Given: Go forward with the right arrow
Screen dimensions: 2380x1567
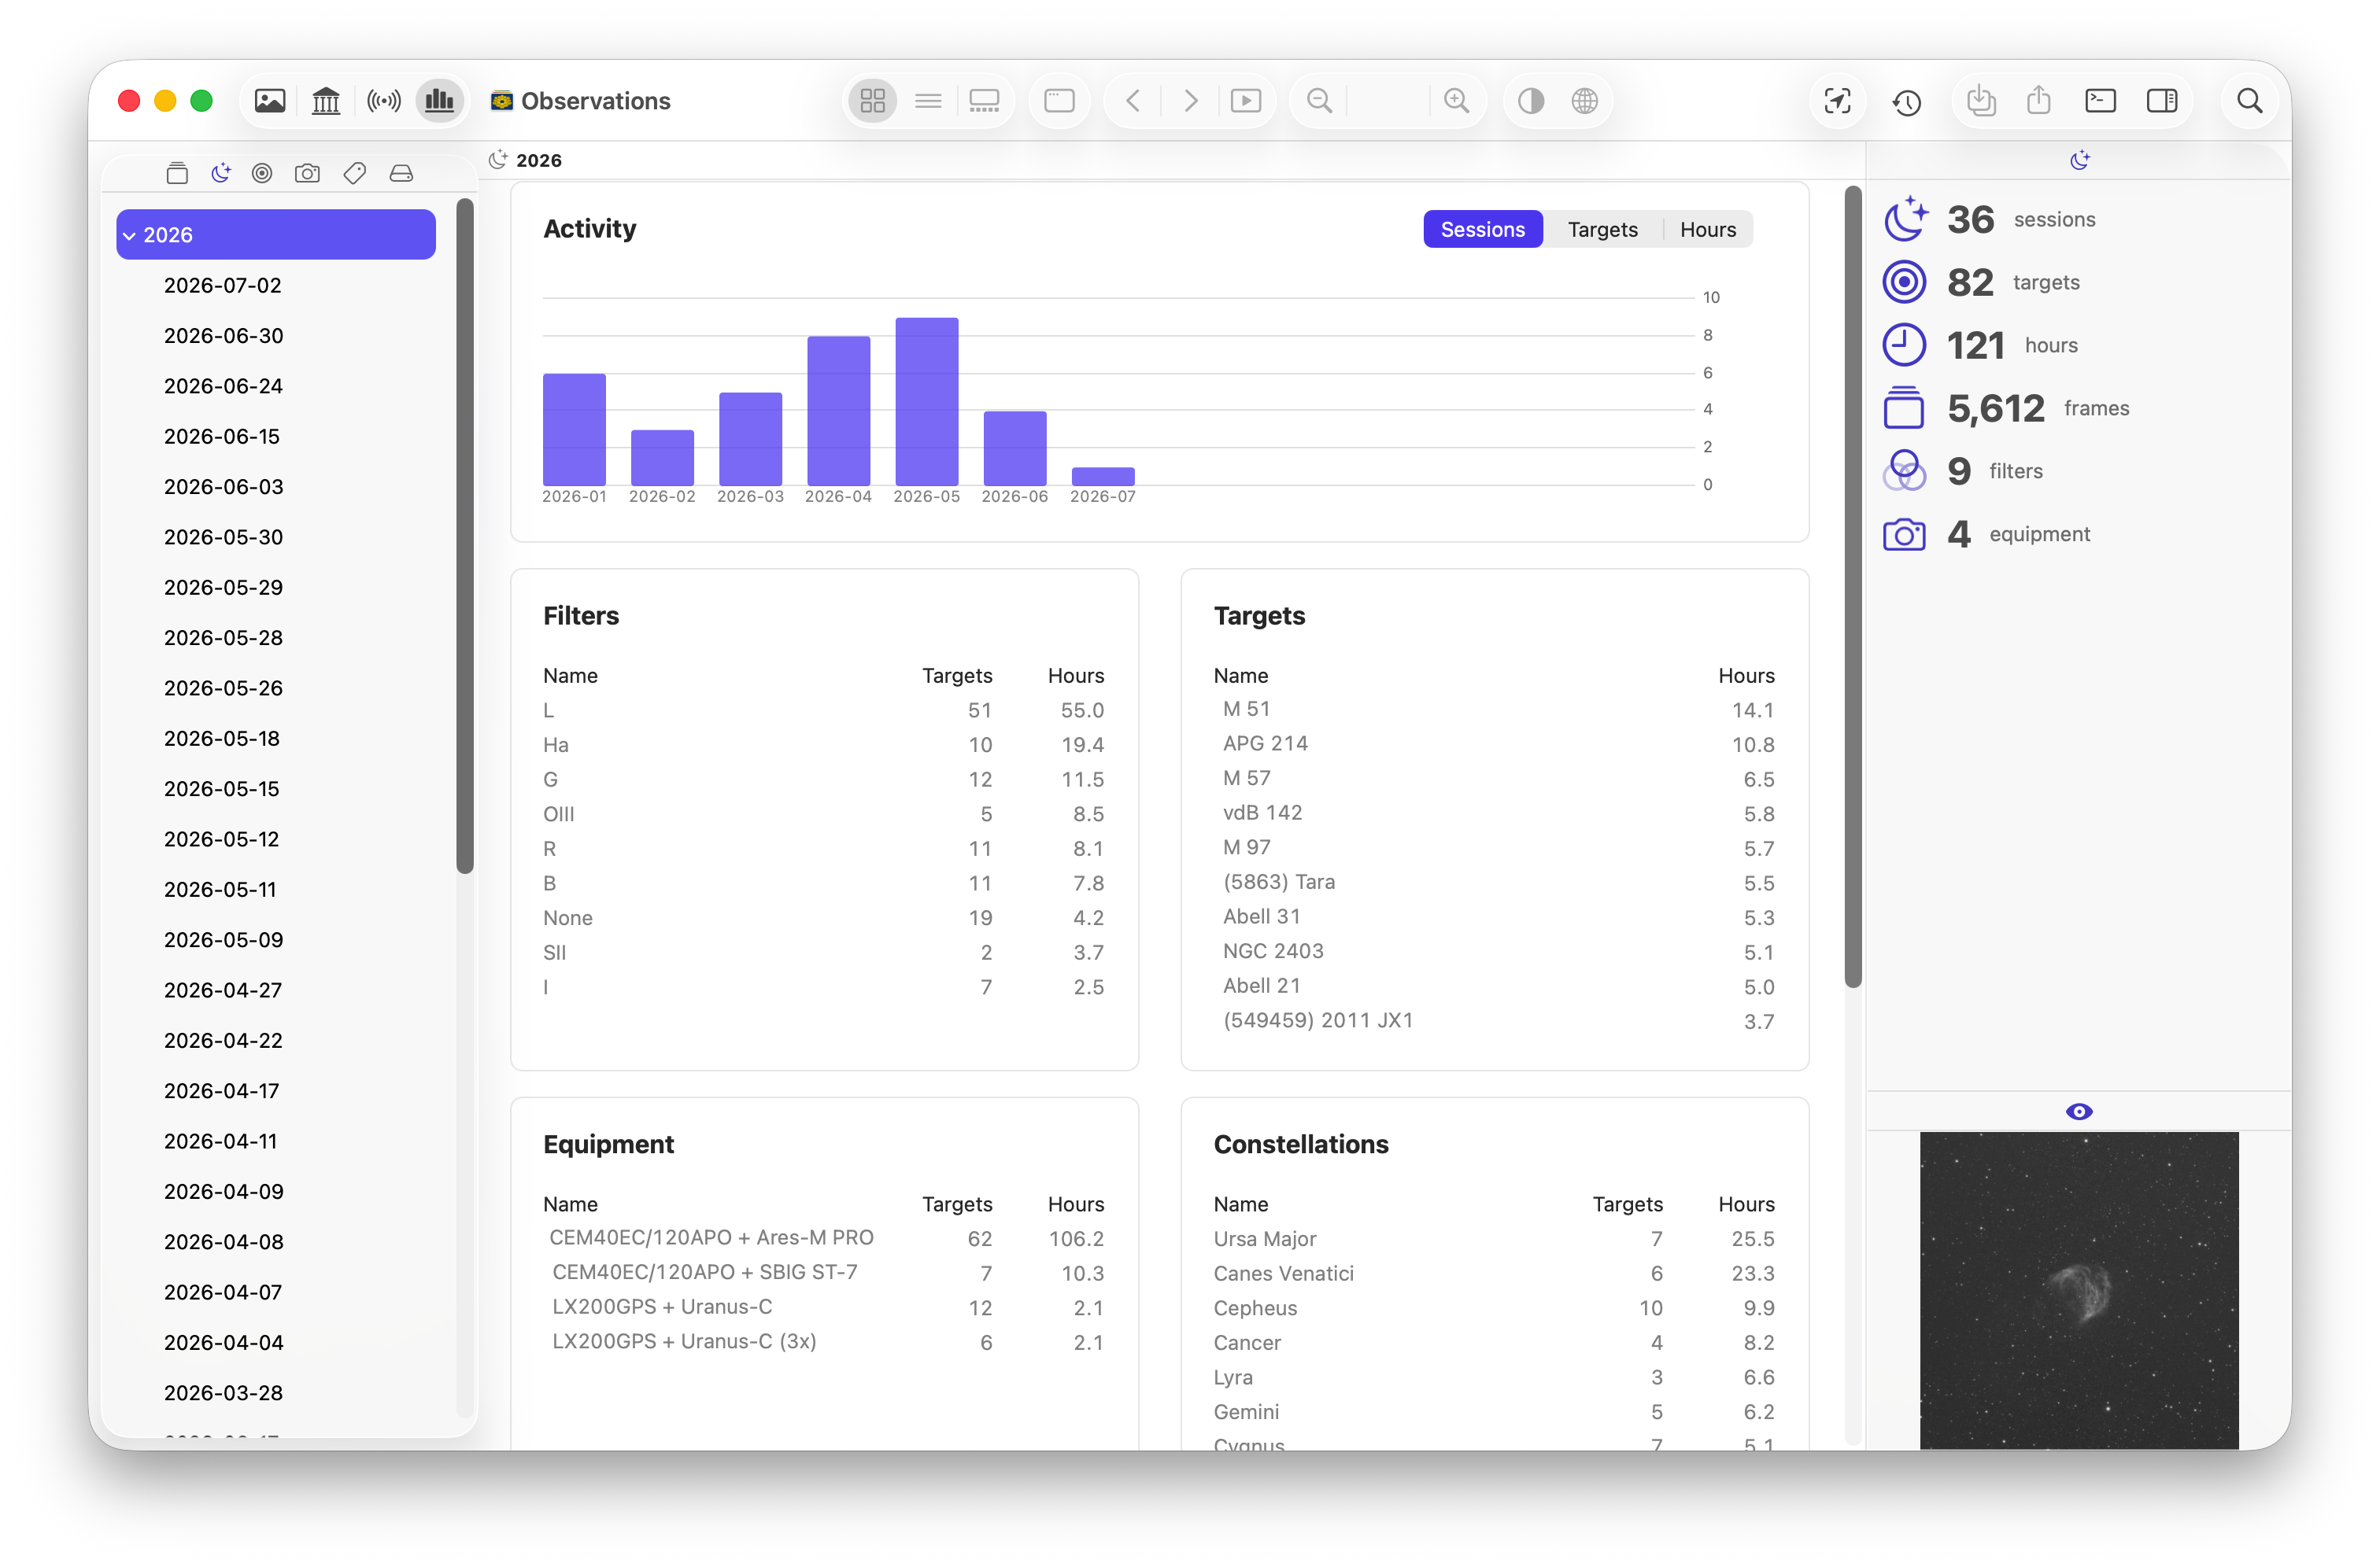Looking at the screenshot, I should click(1190, 101).
